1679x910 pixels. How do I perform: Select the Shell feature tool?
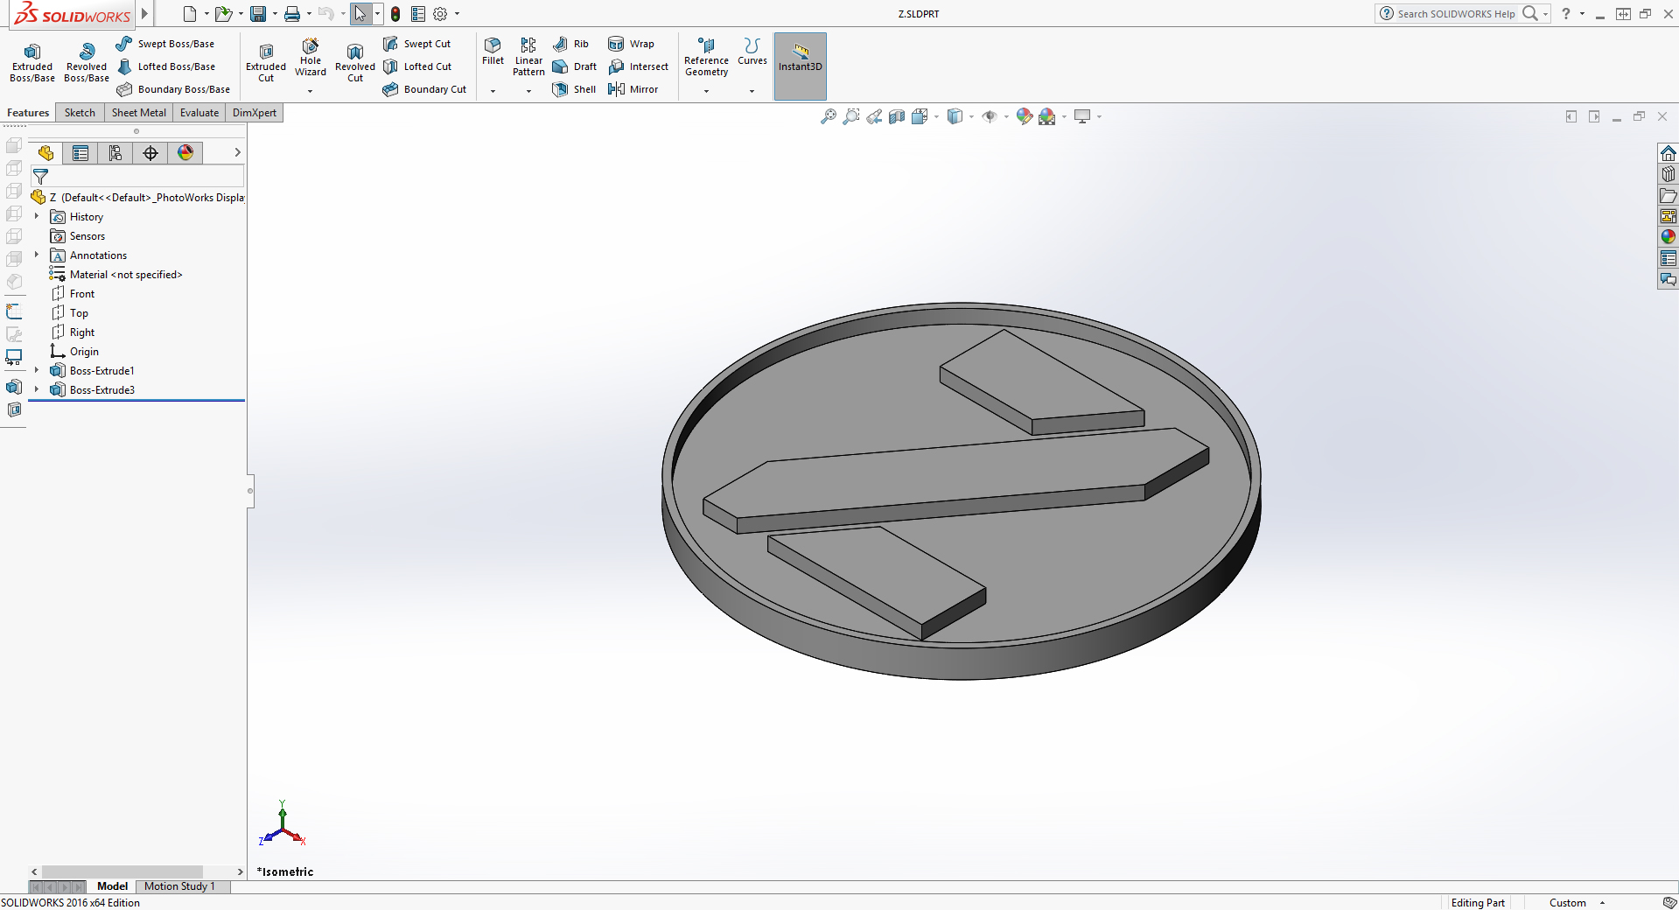coord(574,89)
